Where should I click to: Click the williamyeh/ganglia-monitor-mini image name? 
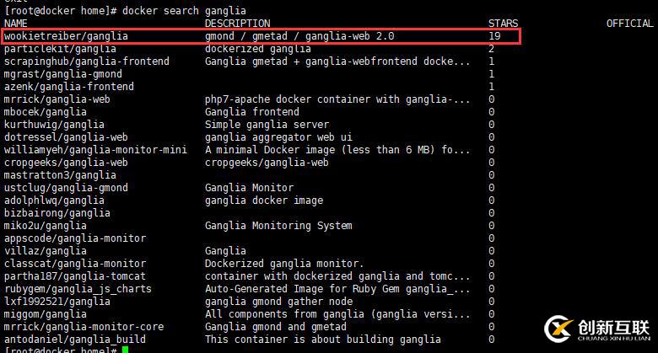(x=95, y=150)
